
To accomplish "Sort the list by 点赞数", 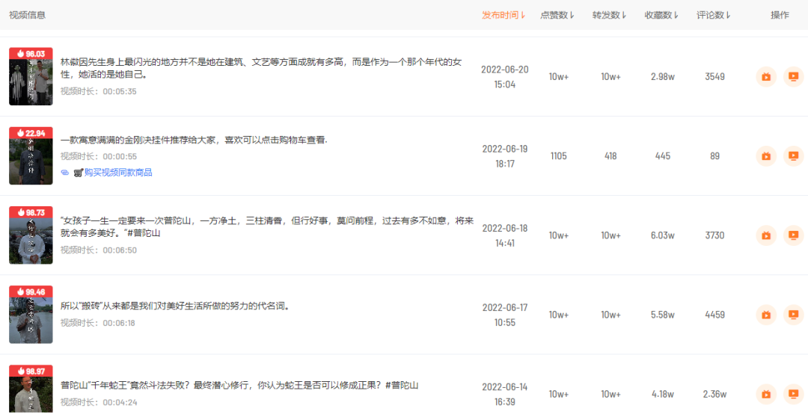I will (x=557, y=15).
